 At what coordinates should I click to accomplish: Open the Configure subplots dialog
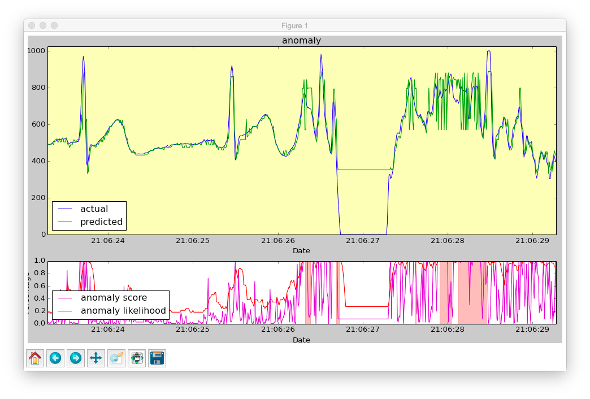(x=137, y=358)
